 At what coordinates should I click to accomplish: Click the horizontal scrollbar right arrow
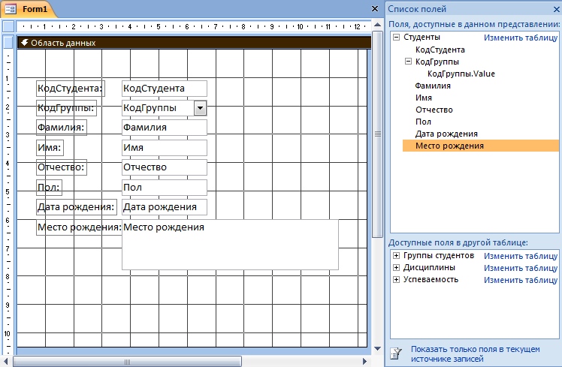365,361
